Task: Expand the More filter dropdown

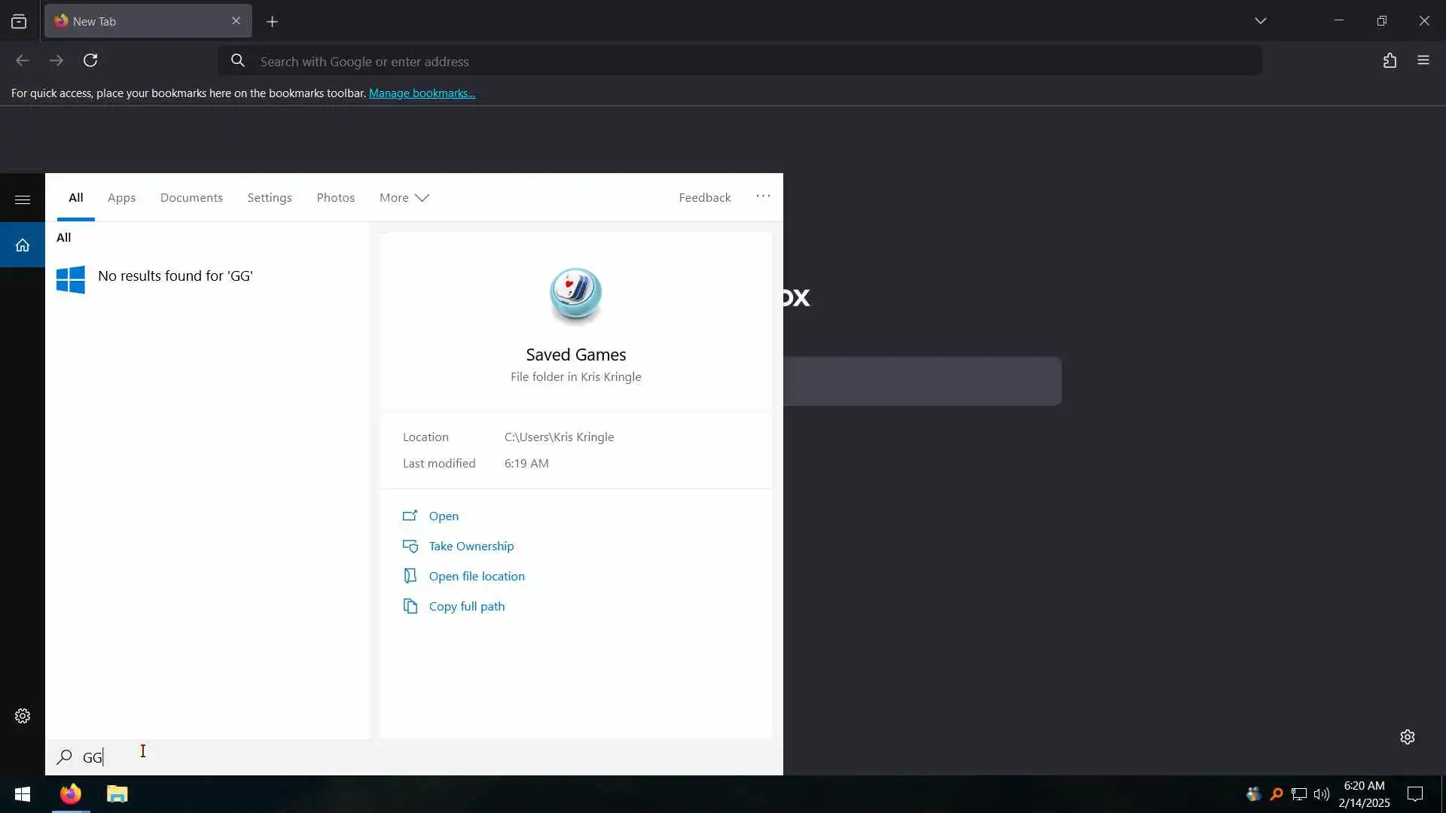Action: (x=404, y=198)
